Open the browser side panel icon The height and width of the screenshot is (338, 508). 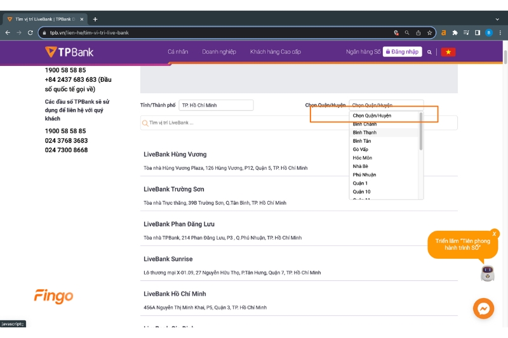pos(478,33)
